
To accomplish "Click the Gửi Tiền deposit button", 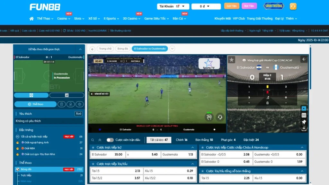I will tap(231, 6).
